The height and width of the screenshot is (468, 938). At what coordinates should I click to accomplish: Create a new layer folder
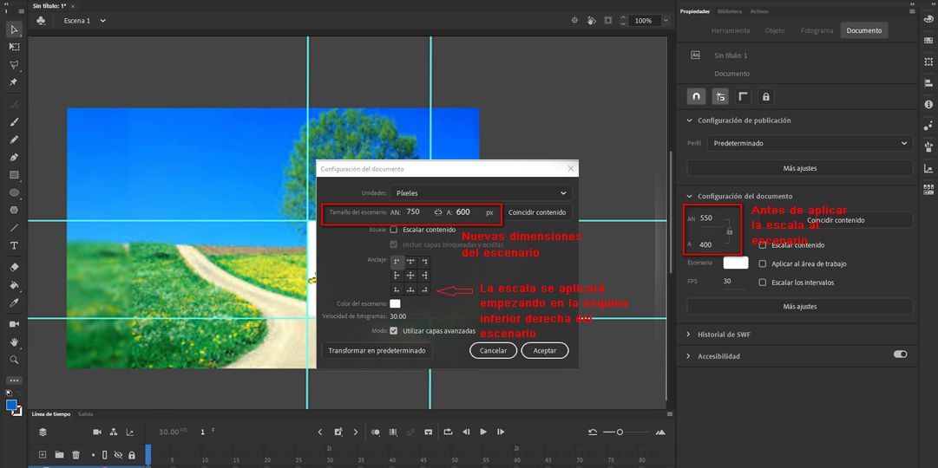pos(59,455)
